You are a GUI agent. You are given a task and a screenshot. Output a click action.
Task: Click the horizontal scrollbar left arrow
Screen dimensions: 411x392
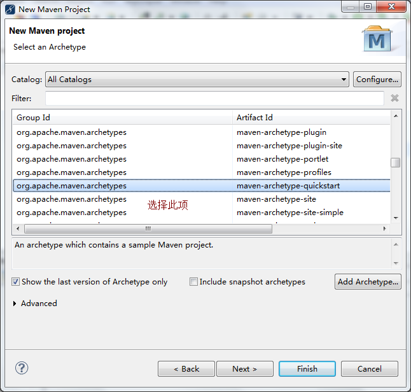[18, 228]
